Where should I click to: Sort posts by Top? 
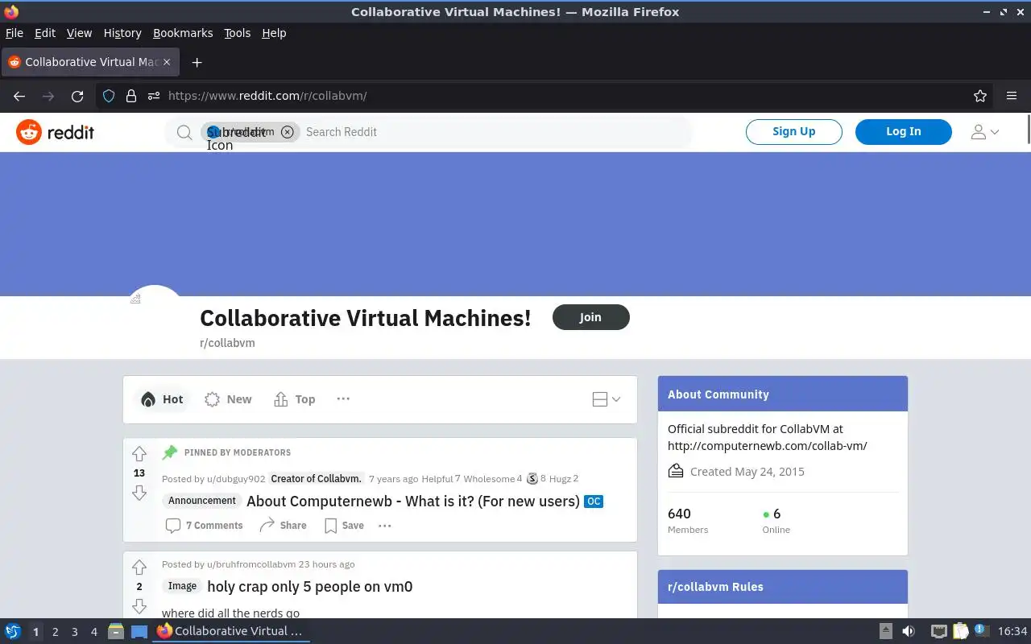pos(295,399)
